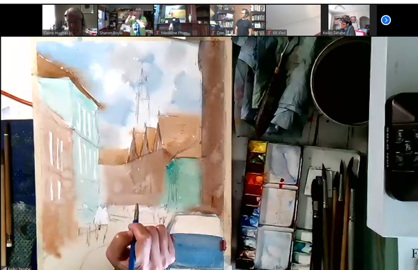
Task: Click the Dan name label
Action: click(220, 33)
